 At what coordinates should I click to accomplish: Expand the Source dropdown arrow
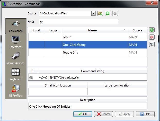pyautogui.click(x=93, y=13)
